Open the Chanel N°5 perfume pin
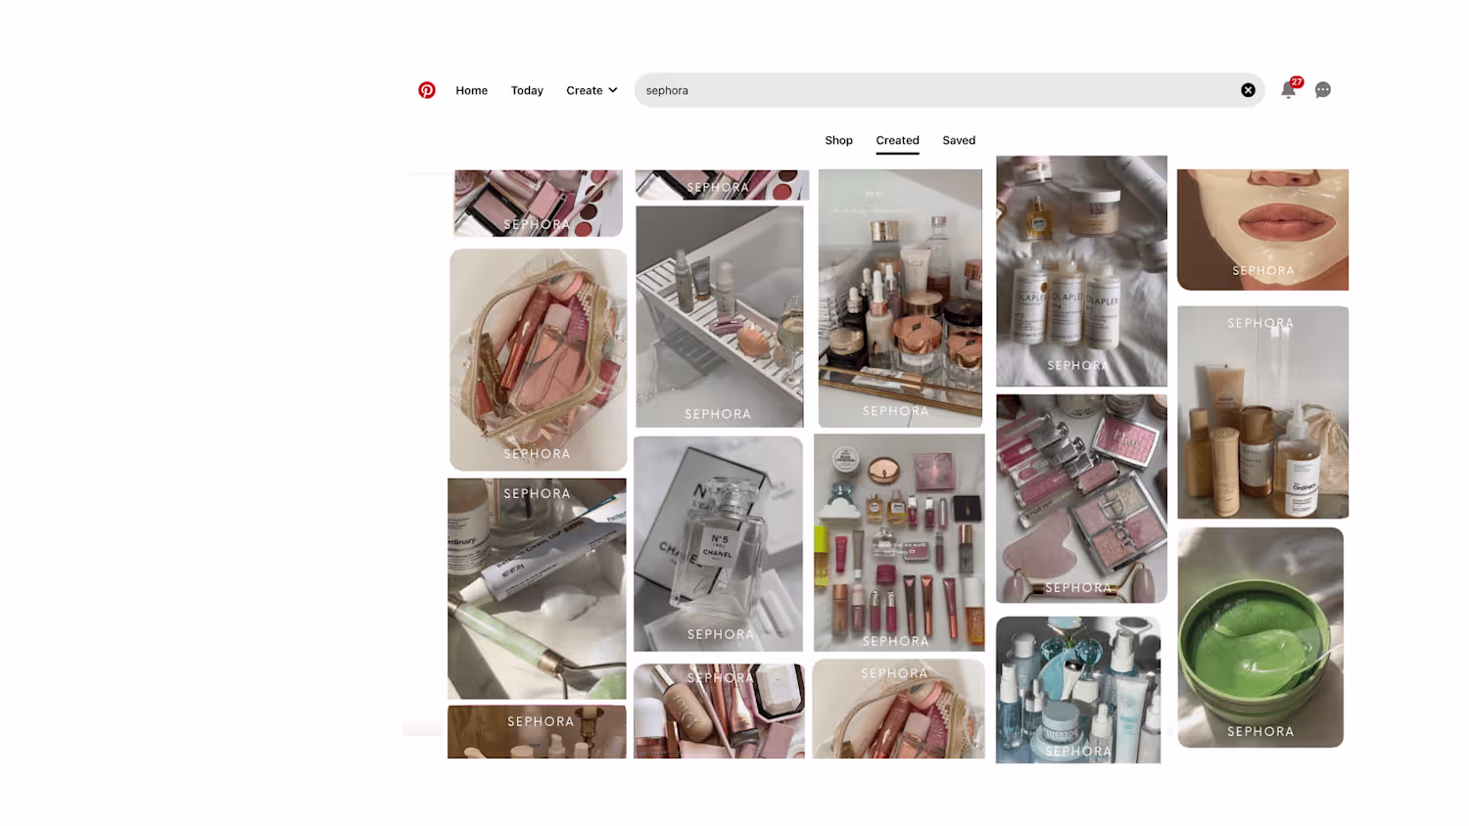The height and width of the screenshot is (826, 1469). (x=718, y=543)
